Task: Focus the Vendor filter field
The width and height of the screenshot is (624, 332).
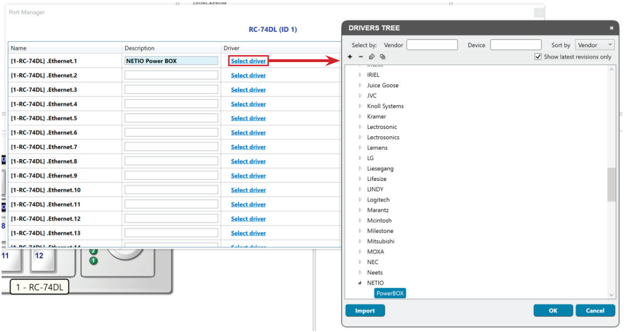Action: click(432, 45)
